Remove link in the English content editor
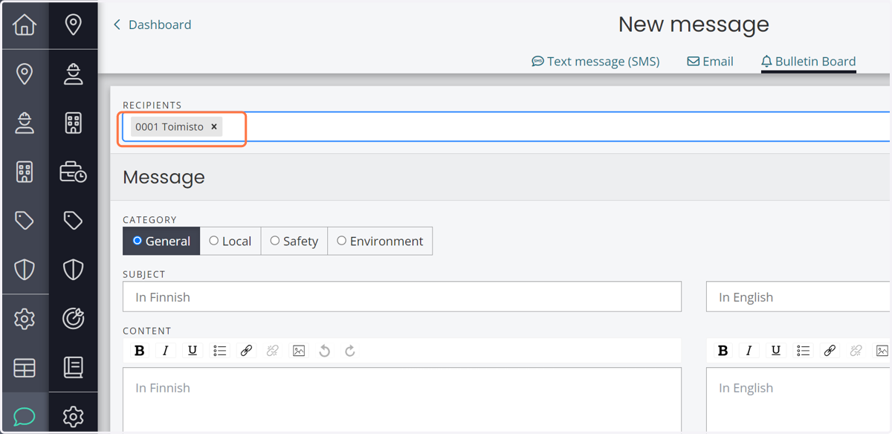 coord(856,351)
